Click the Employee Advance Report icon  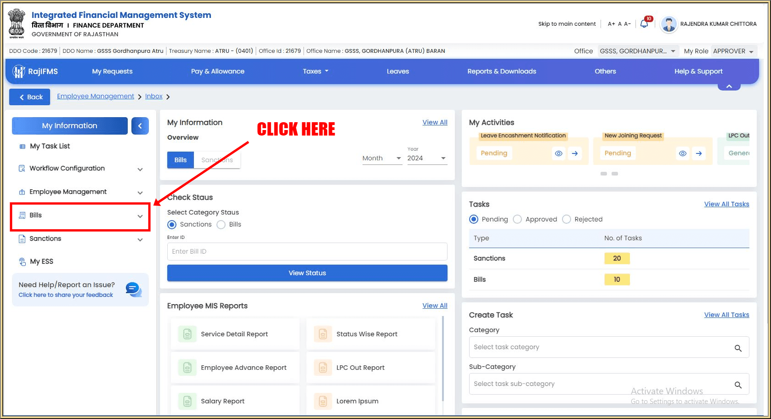[187, 368]
